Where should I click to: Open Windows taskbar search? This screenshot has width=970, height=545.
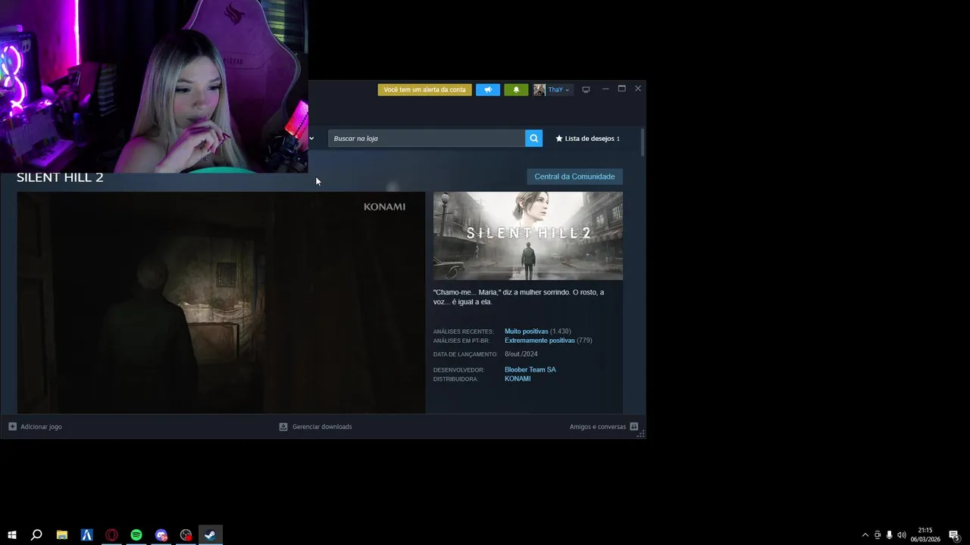pyautogui.click(x=36, y=535)
